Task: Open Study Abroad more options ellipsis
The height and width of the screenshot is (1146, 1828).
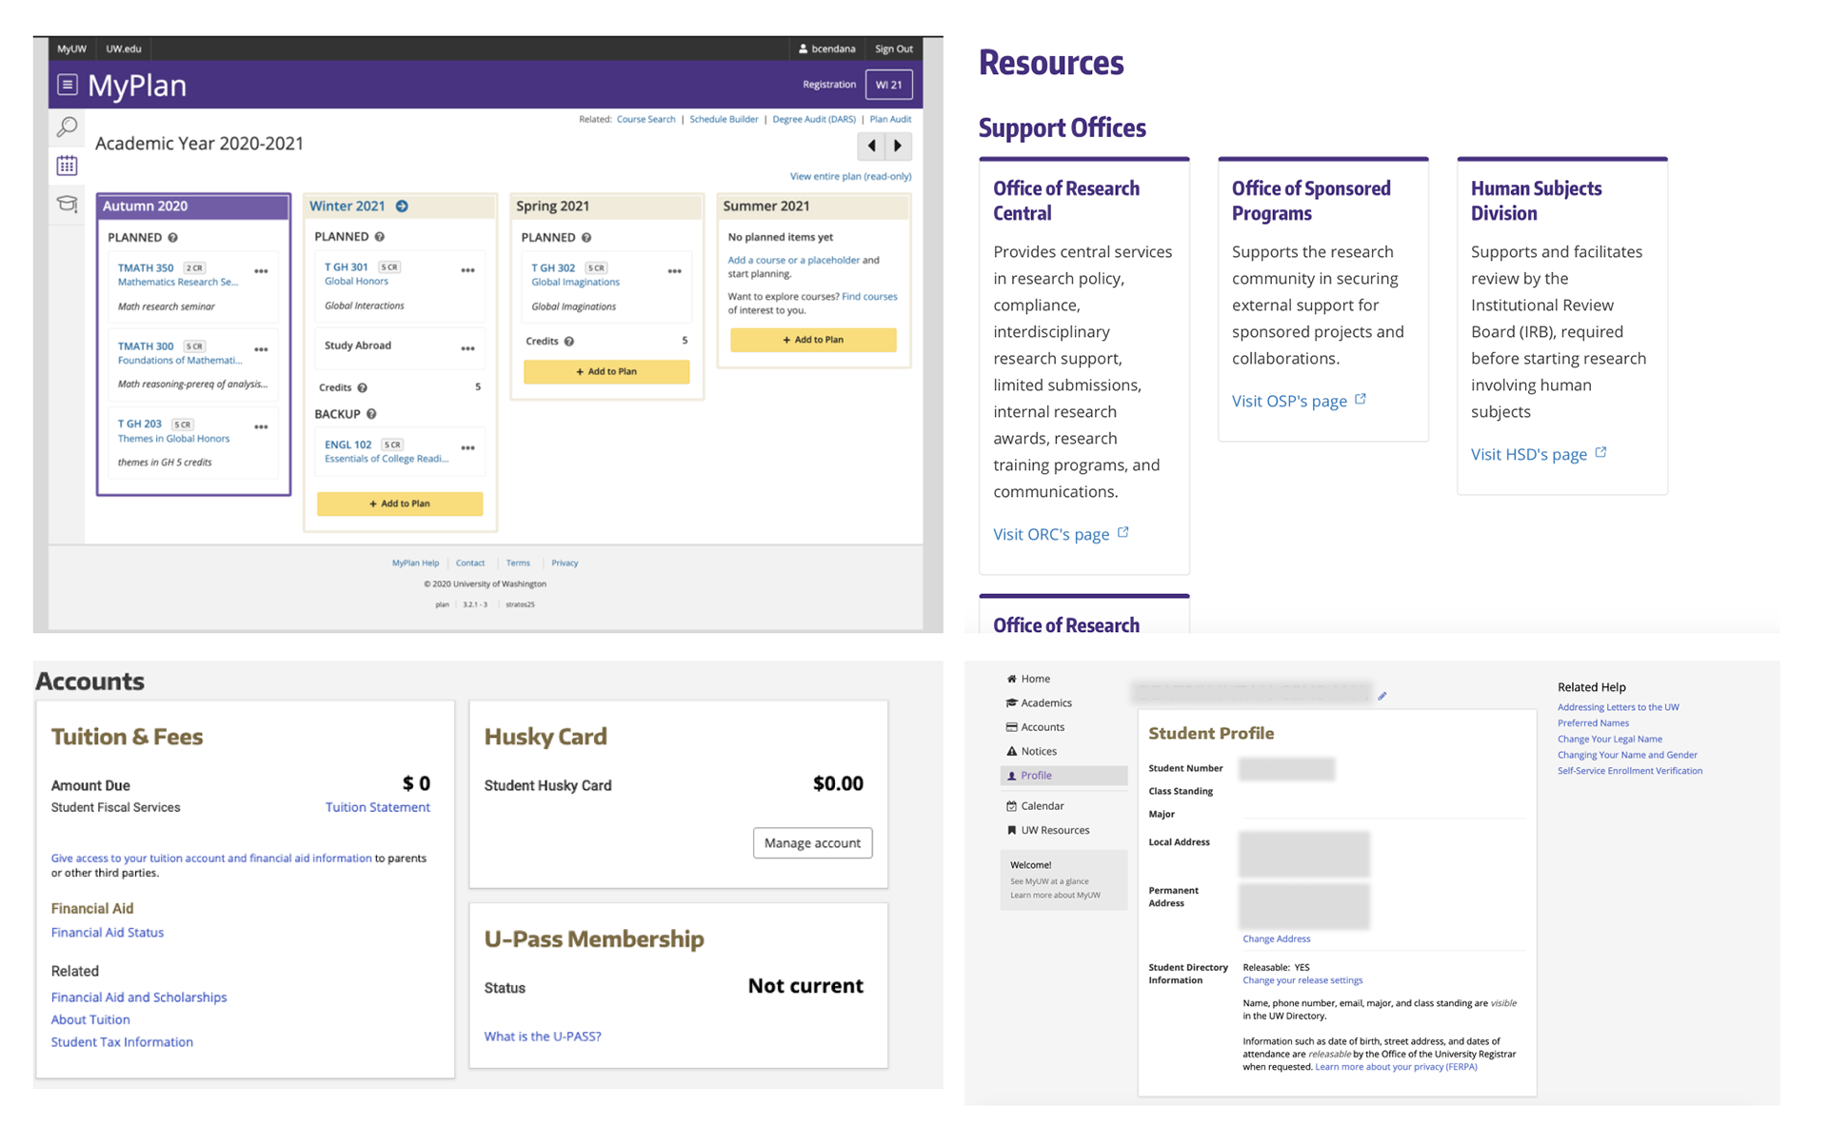Action: click(x=467, y=348)
